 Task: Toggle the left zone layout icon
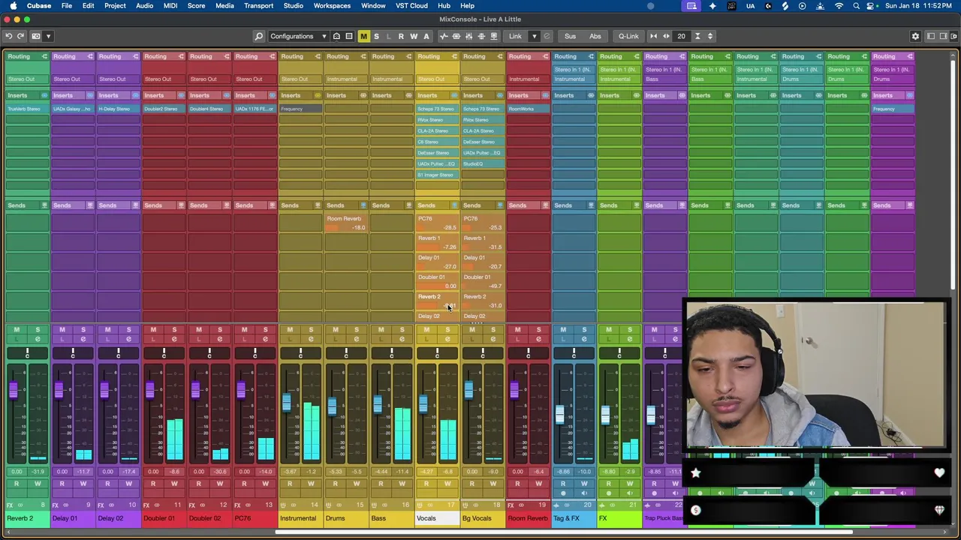pos(931,36)
